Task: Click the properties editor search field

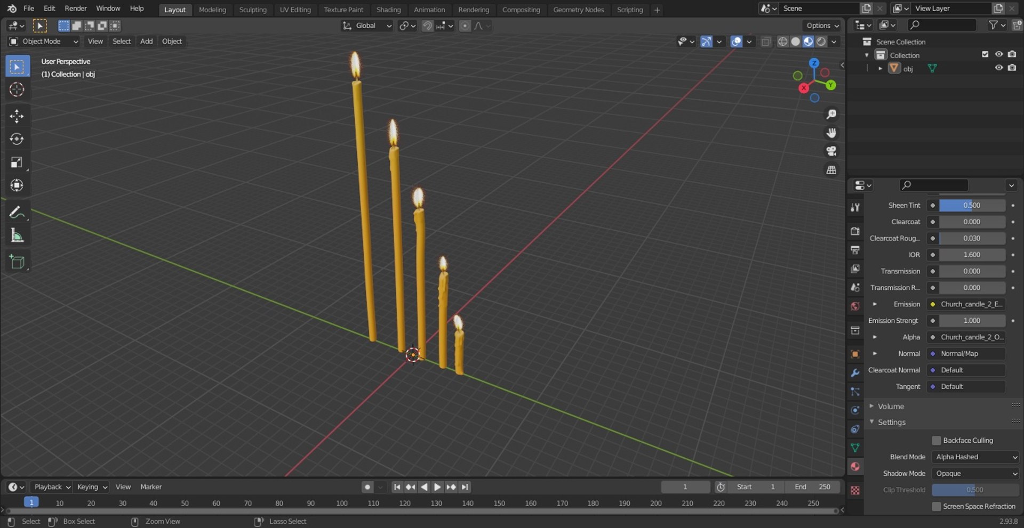Action: tap(934, 185)
